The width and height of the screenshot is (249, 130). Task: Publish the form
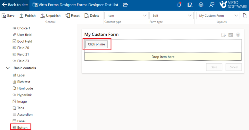[x=27, y=15]
